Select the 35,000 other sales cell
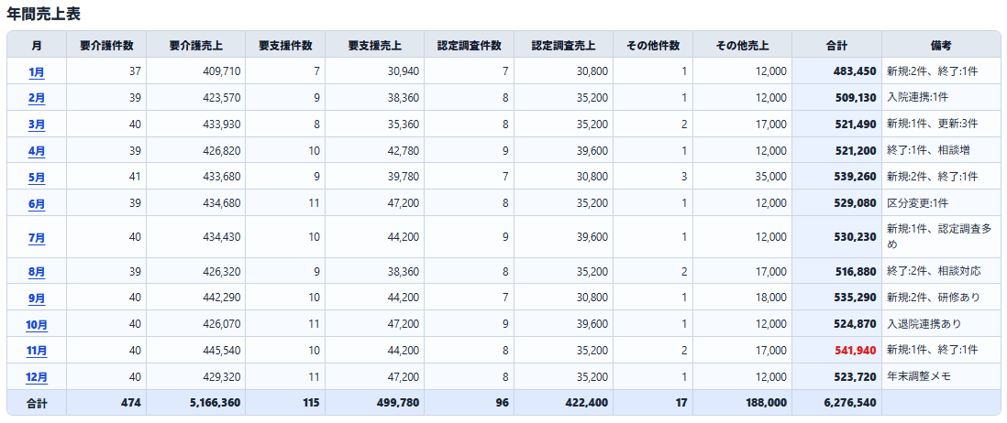 [x=742, y=176]
